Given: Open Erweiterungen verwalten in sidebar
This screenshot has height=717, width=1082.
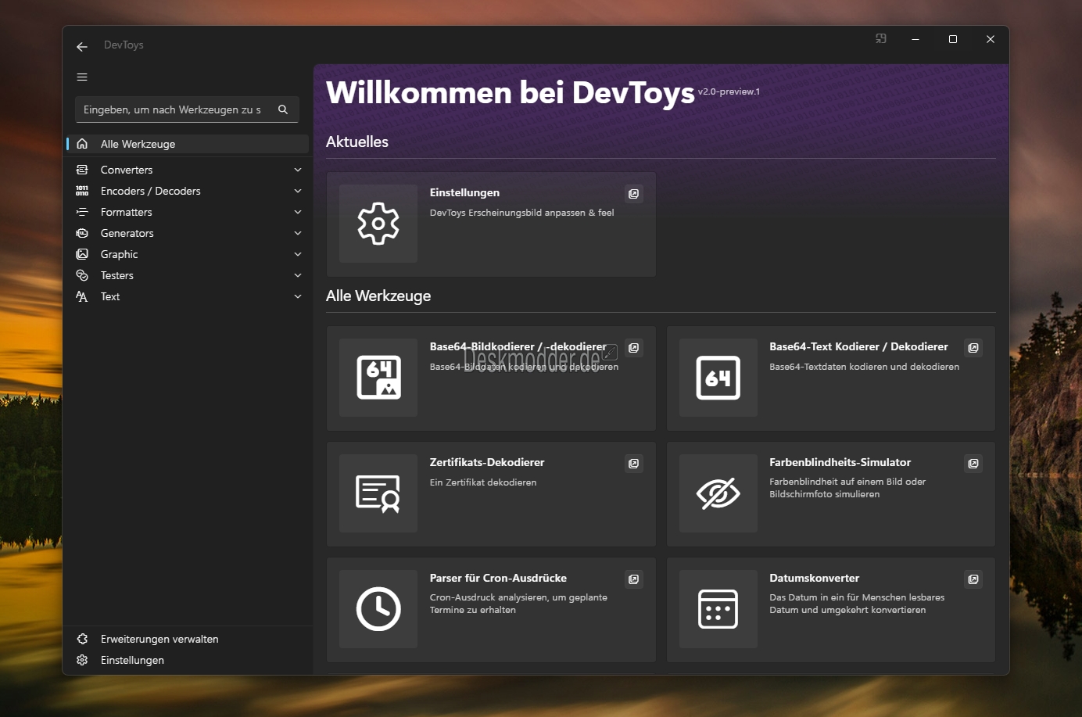Looking at the screenshot, I should tap(188, 639).
